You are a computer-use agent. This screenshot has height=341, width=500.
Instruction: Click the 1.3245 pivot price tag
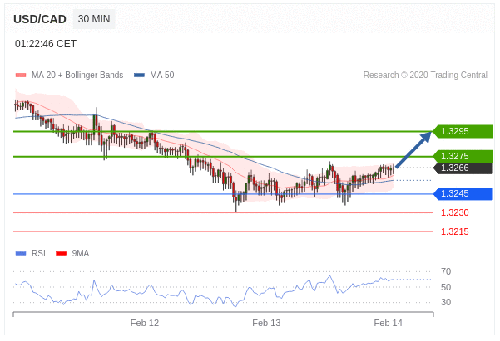[x=463, y=193]
